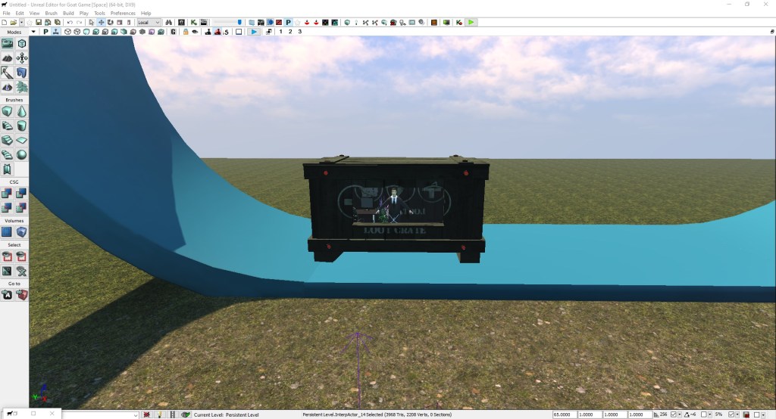Select the Cone brush builder
This screenshot has width=776, height=419.
pyautogui.click(x=22, y=111)
